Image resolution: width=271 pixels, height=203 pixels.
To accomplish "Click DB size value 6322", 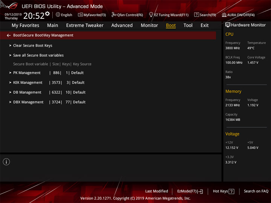I will pyautogui.click(x=56, y=92).
